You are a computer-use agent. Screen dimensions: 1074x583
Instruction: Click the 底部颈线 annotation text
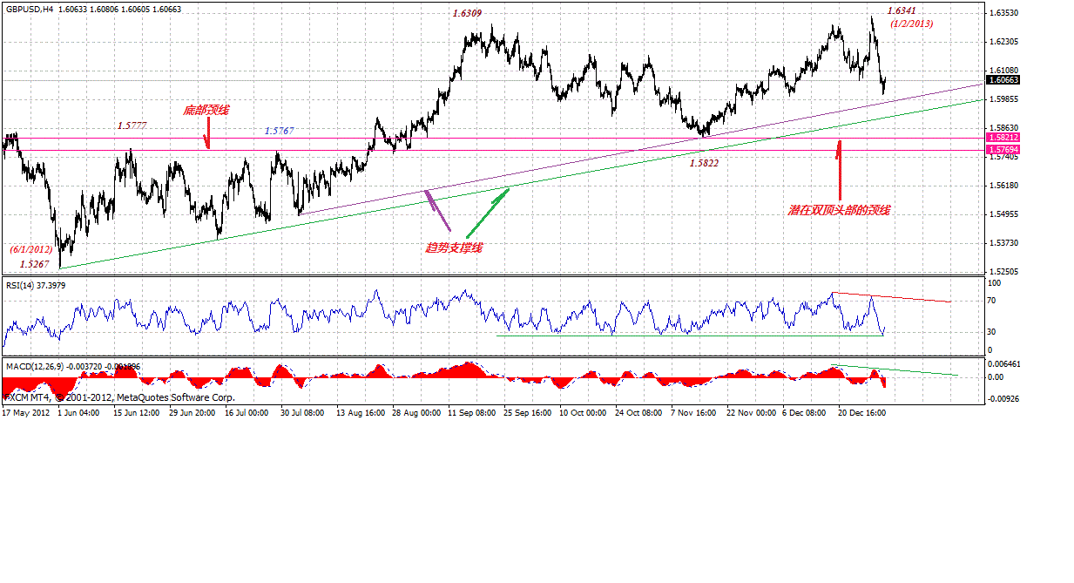[206, 111]
